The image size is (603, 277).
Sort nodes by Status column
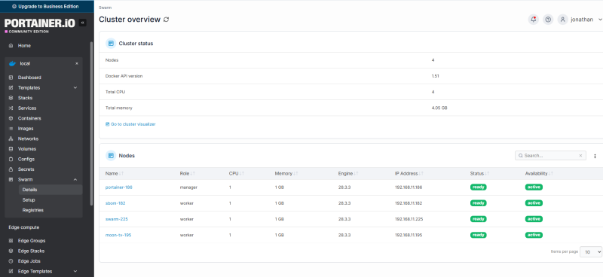tap(479, 174)
